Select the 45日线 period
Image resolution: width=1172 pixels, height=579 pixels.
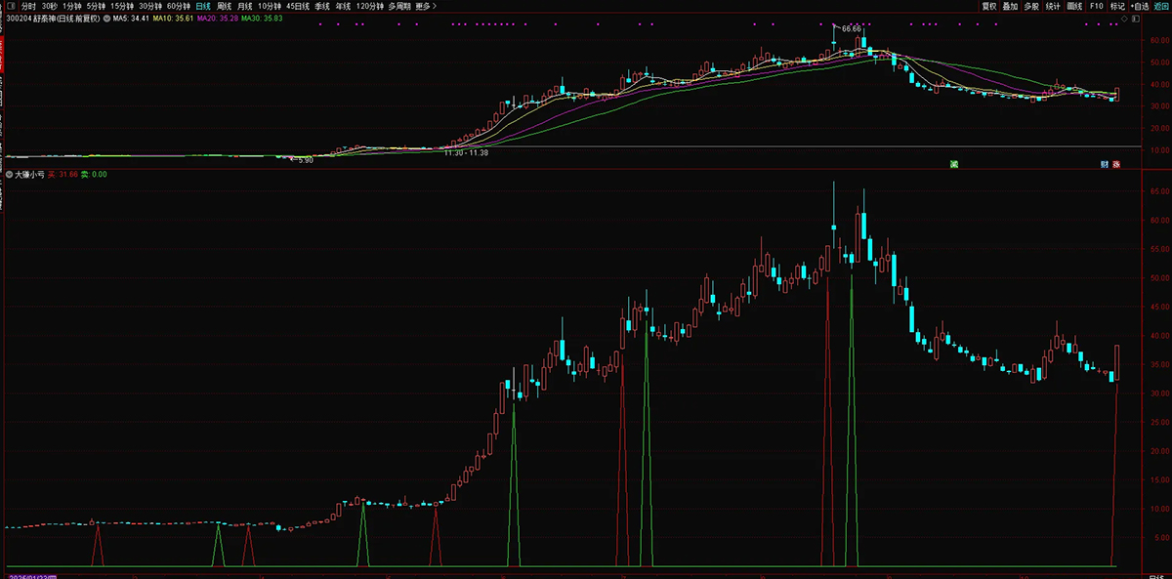[x=297, y=6]
